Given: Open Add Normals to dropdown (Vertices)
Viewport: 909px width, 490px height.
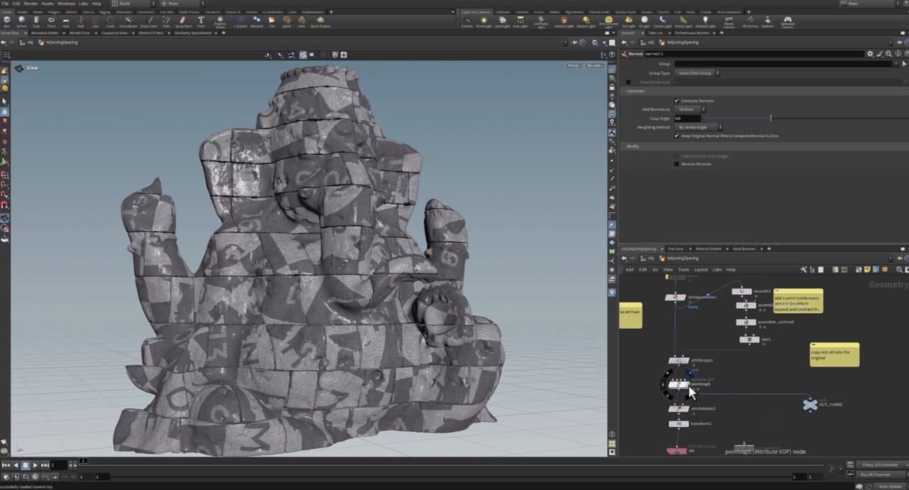Looking at the screenshot, I should coord(687,109).
